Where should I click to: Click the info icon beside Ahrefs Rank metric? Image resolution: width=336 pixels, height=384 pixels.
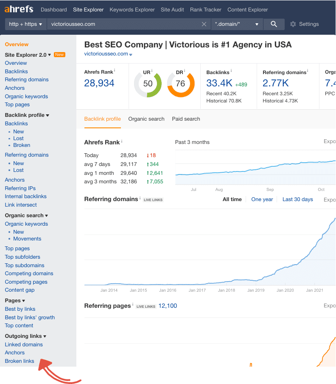[x=115, y=71]
